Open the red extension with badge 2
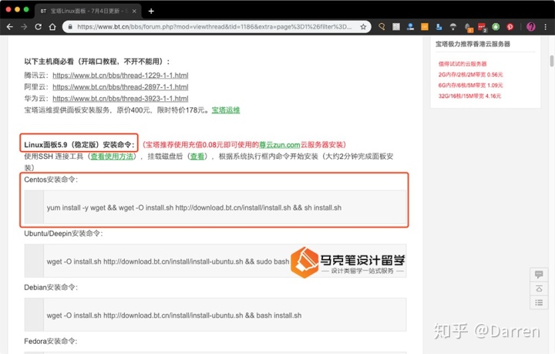This screenshot has width=555, height=354. coord(482,27)
